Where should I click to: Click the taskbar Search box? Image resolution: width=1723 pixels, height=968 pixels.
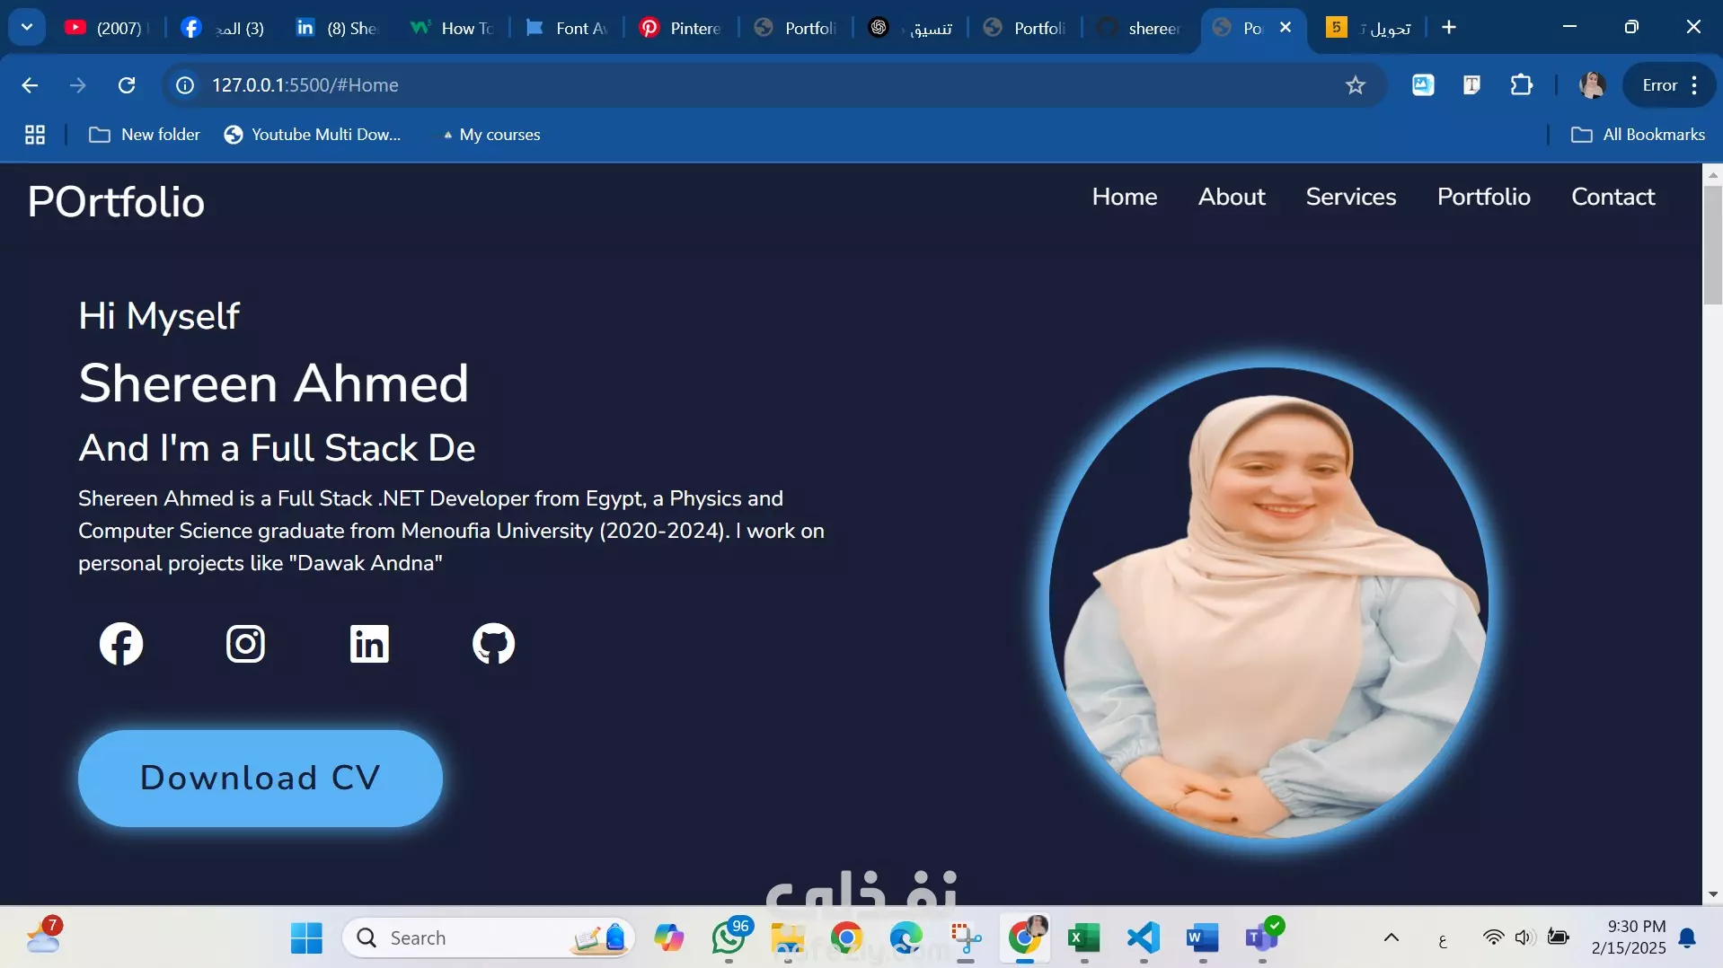tap(489, 938)
